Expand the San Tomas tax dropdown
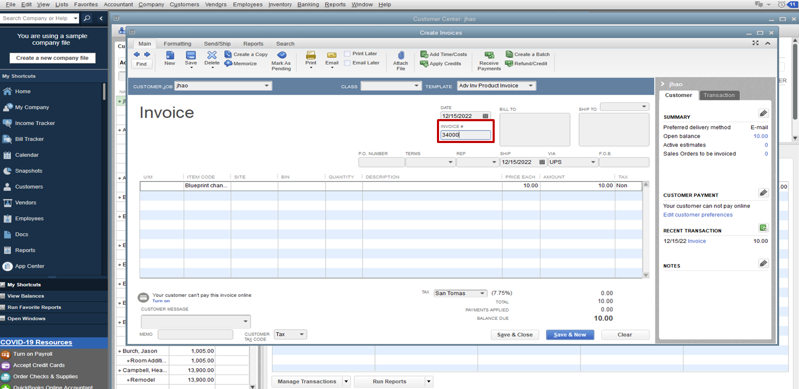Screen dimensions: 799x389 [482, 293]
